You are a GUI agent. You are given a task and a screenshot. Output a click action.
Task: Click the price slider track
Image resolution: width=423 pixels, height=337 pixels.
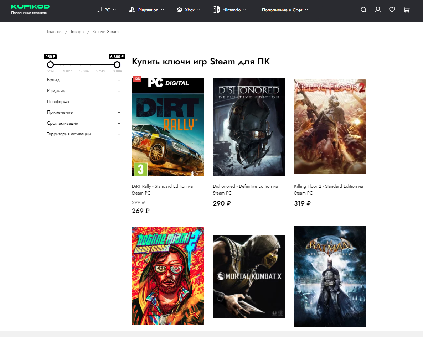click(84, 65)
